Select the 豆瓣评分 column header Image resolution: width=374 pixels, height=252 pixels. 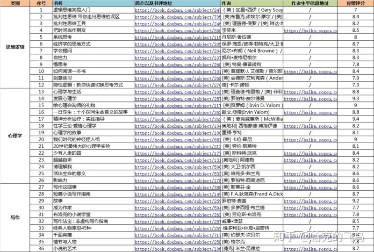pyautogui.click(x=355, y=3)
